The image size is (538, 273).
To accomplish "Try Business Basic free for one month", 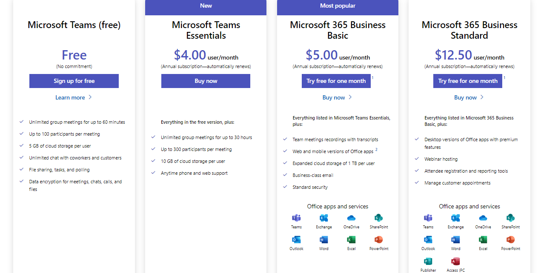I will click(x=336, y=81).
